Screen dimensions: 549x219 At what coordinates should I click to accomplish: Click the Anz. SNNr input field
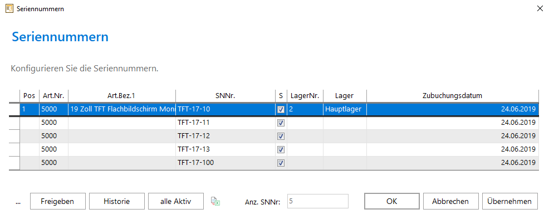318,202
